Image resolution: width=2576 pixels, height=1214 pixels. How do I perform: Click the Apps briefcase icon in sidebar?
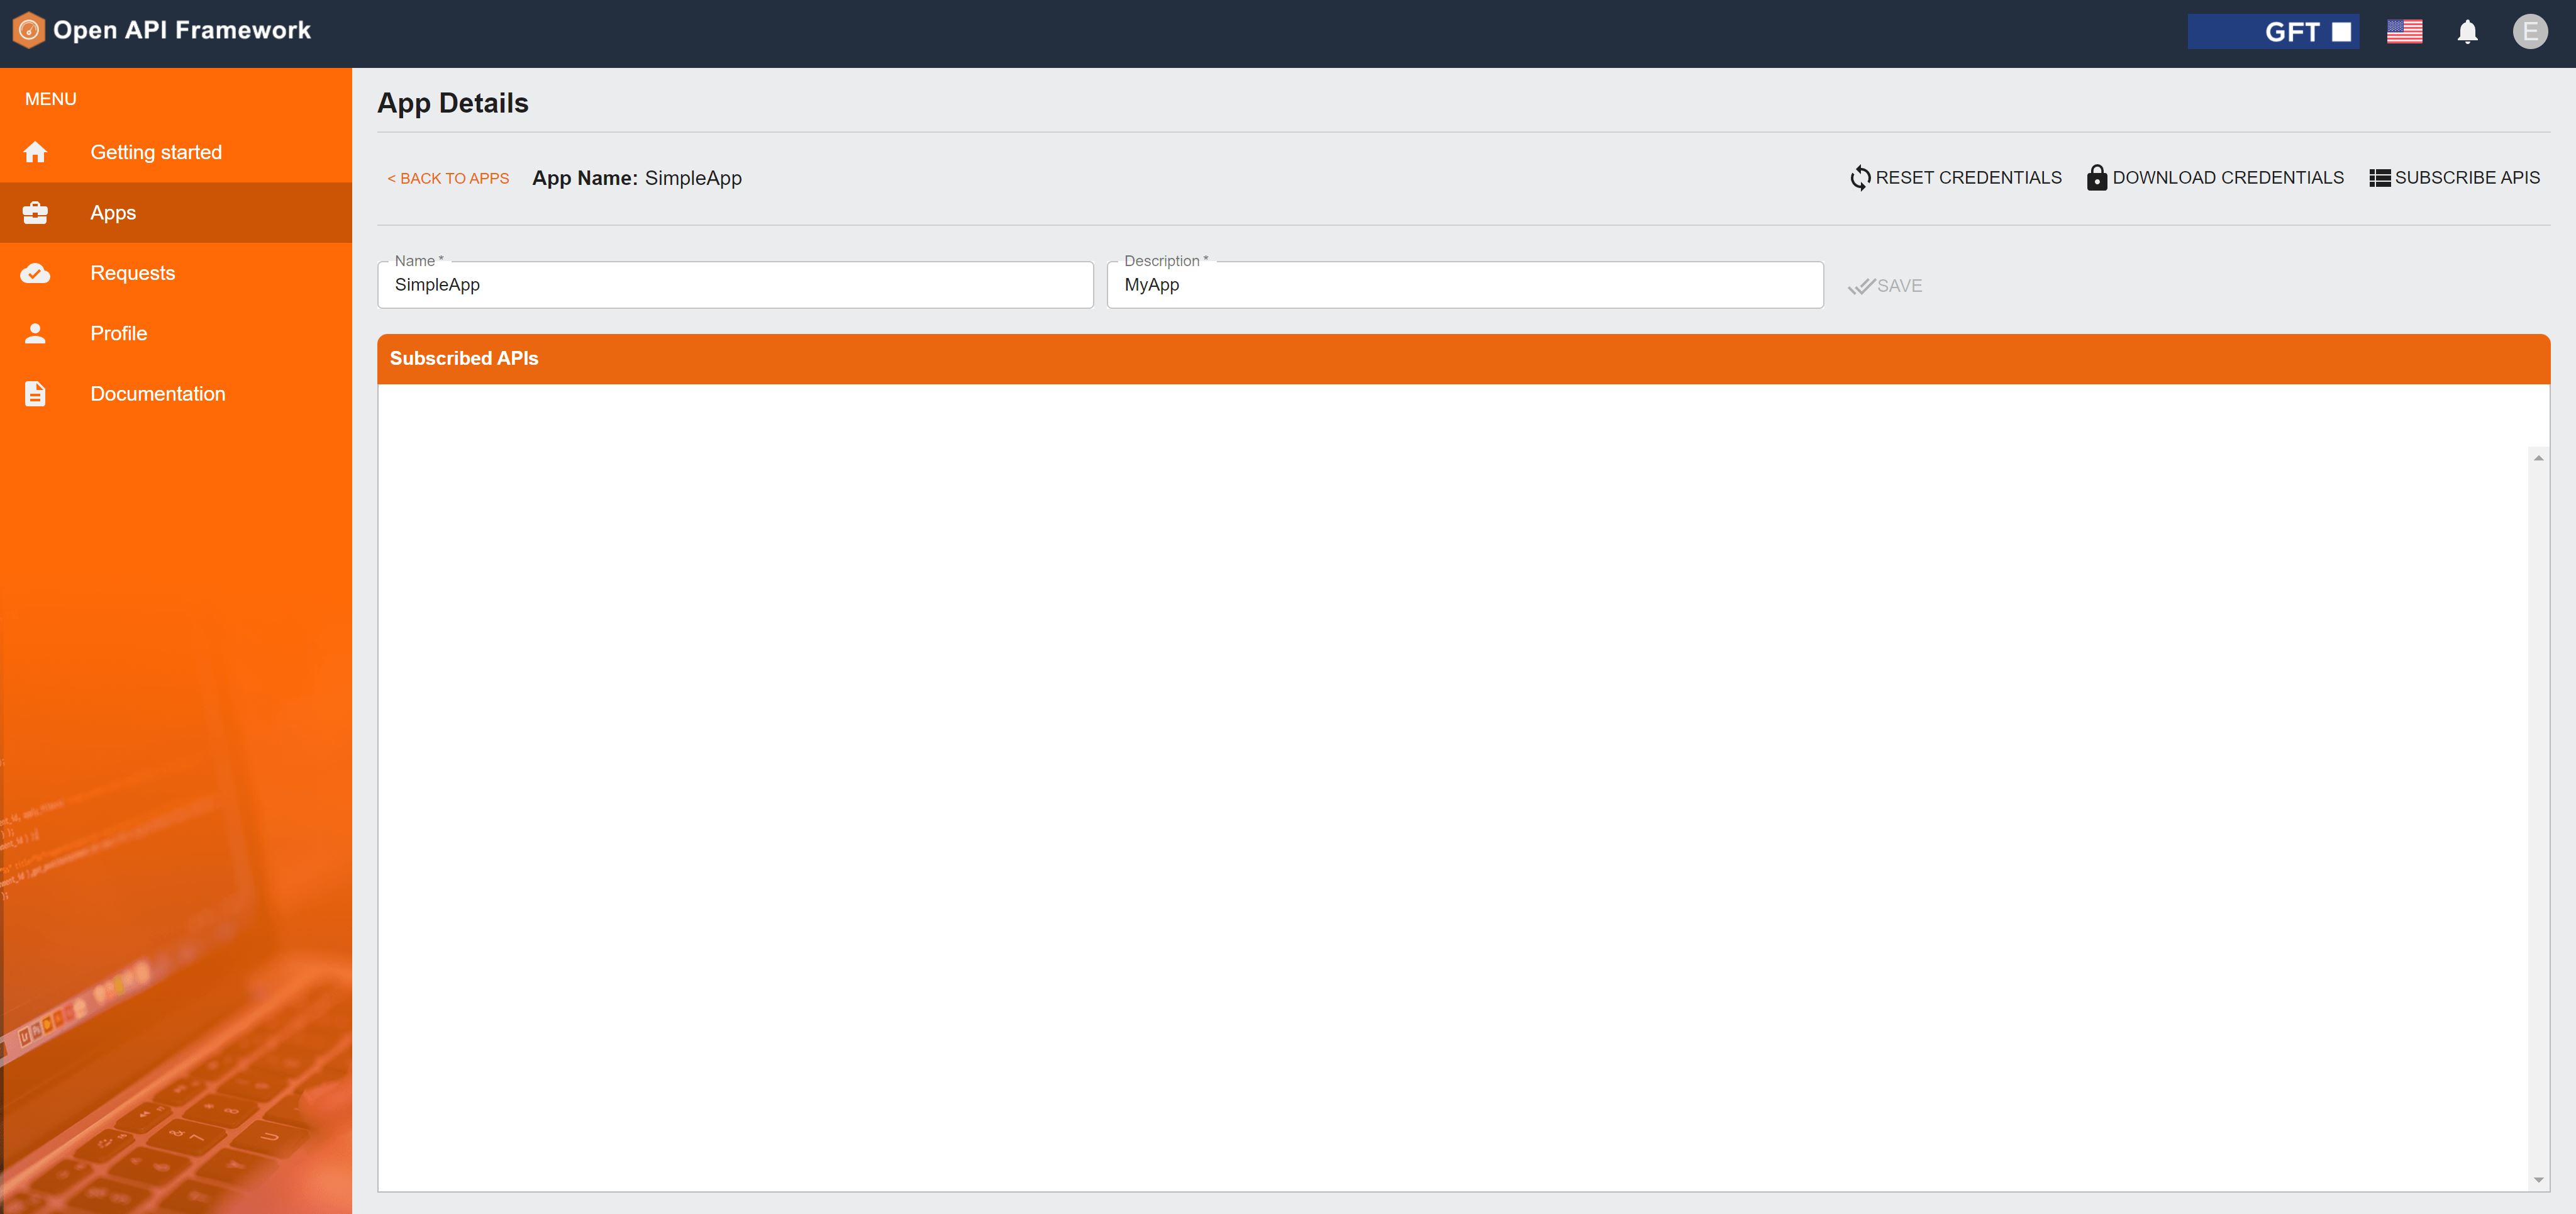point(35,212)
